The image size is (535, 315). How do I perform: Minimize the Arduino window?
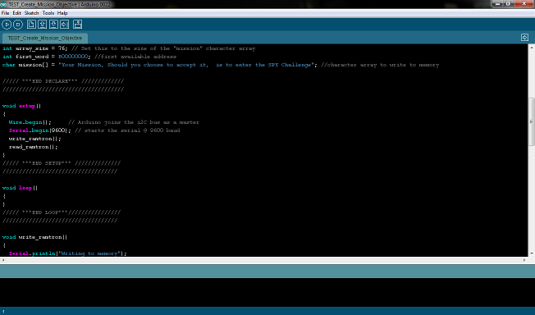point(496,4)
